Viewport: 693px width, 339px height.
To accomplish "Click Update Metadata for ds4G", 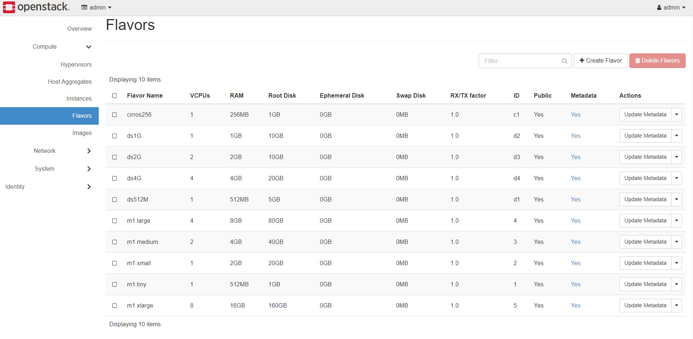I will [645, 178].
